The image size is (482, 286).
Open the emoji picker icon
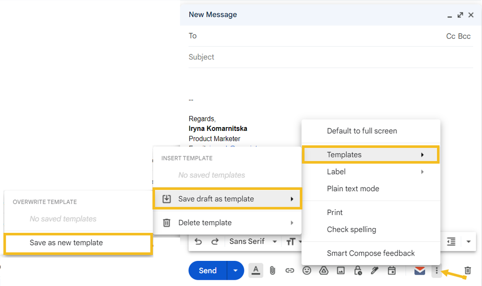307,271
